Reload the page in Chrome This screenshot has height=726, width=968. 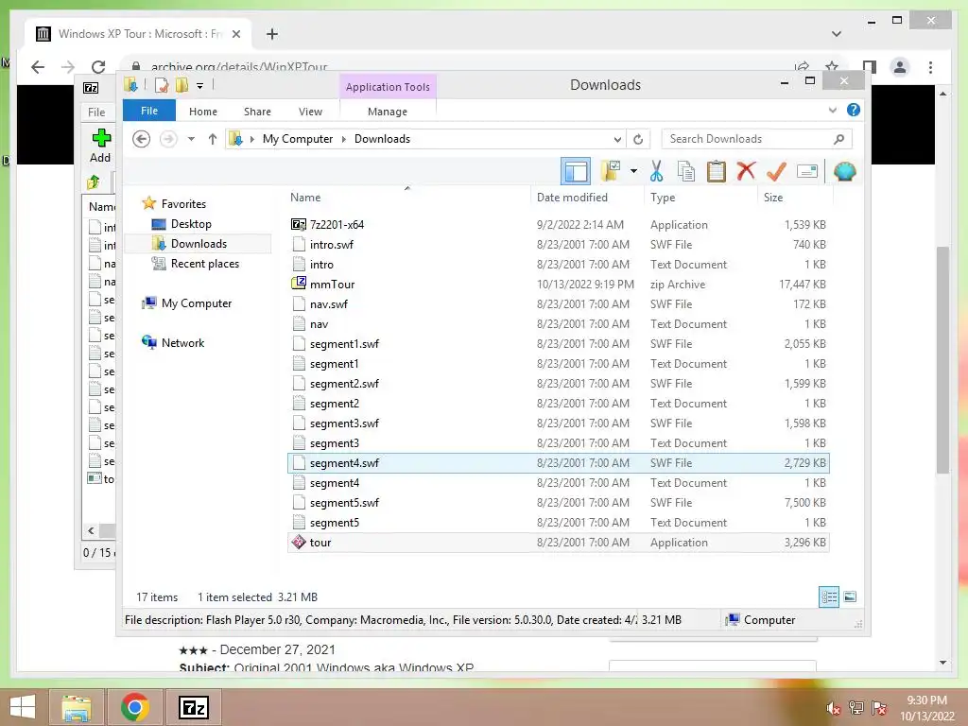coord(98,67)
